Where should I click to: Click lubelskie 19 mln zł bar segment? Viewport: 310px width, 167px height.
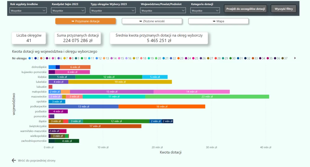tap(120, 82)
